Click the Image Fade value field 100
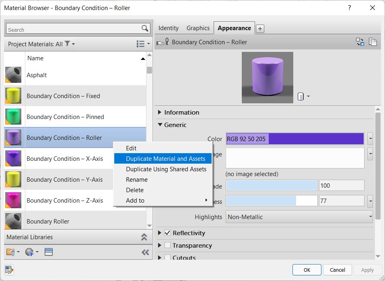The width and height of the screenshot is (385, 281). pyautogui.click(x=342, y=186)
